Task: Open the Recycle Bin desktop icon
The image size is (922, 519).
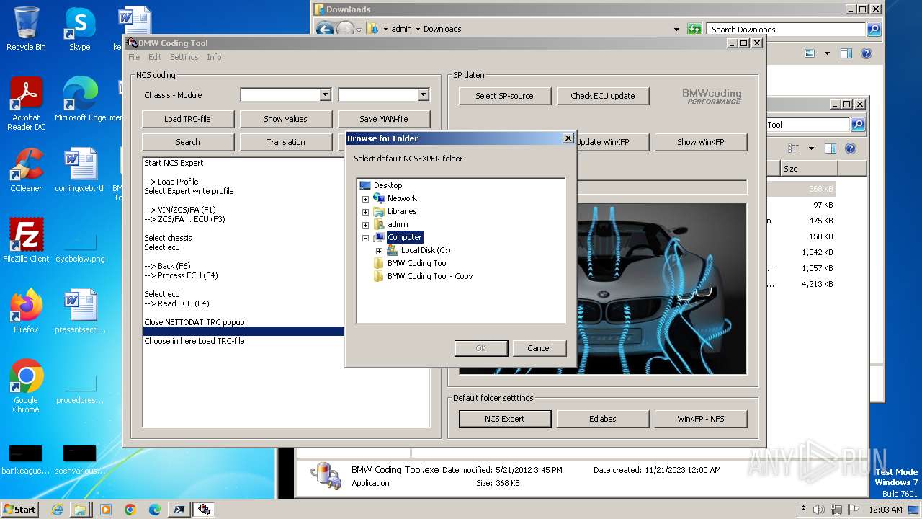Action: click(26, 29)
